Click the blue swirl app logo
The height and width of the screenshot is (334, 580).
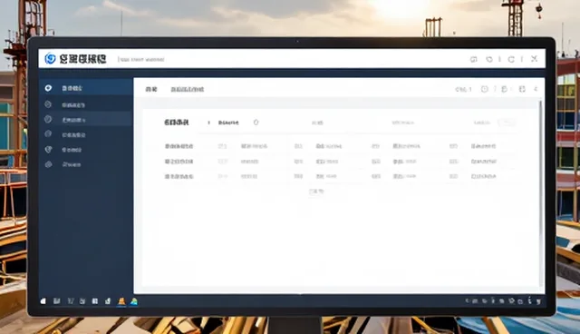coord(50,58)
